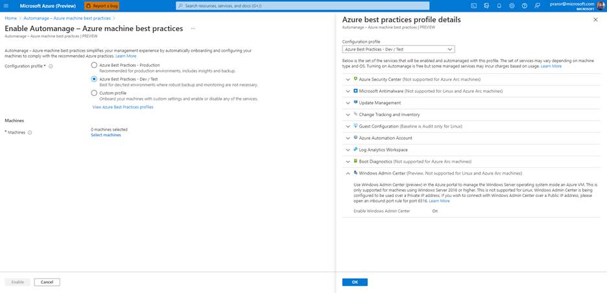
Task: Click Learn More in the Automanage description
Action: point(126,56)
